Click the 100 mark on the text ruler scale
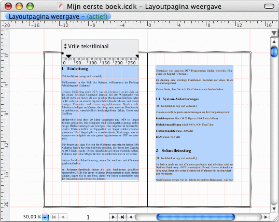 (x=93, y=63)
